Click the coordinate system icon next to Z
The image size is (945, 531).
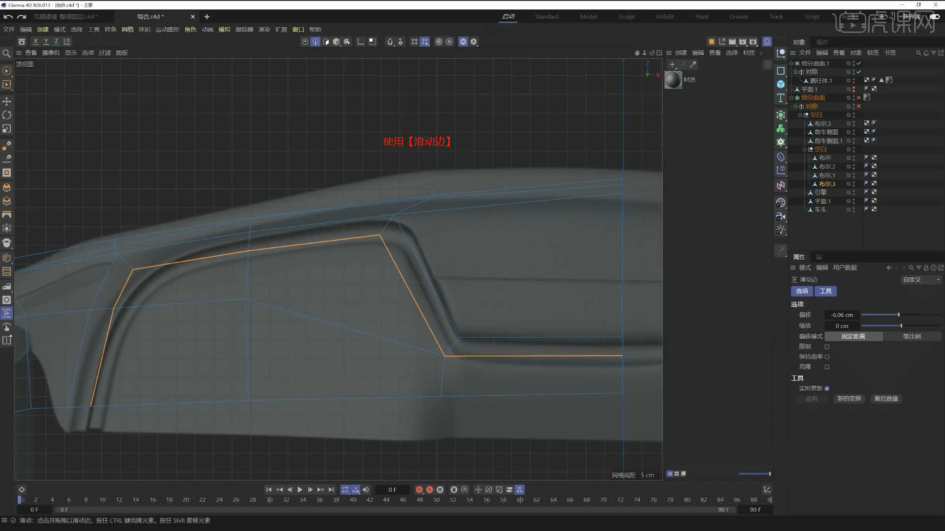click(67, 42)
